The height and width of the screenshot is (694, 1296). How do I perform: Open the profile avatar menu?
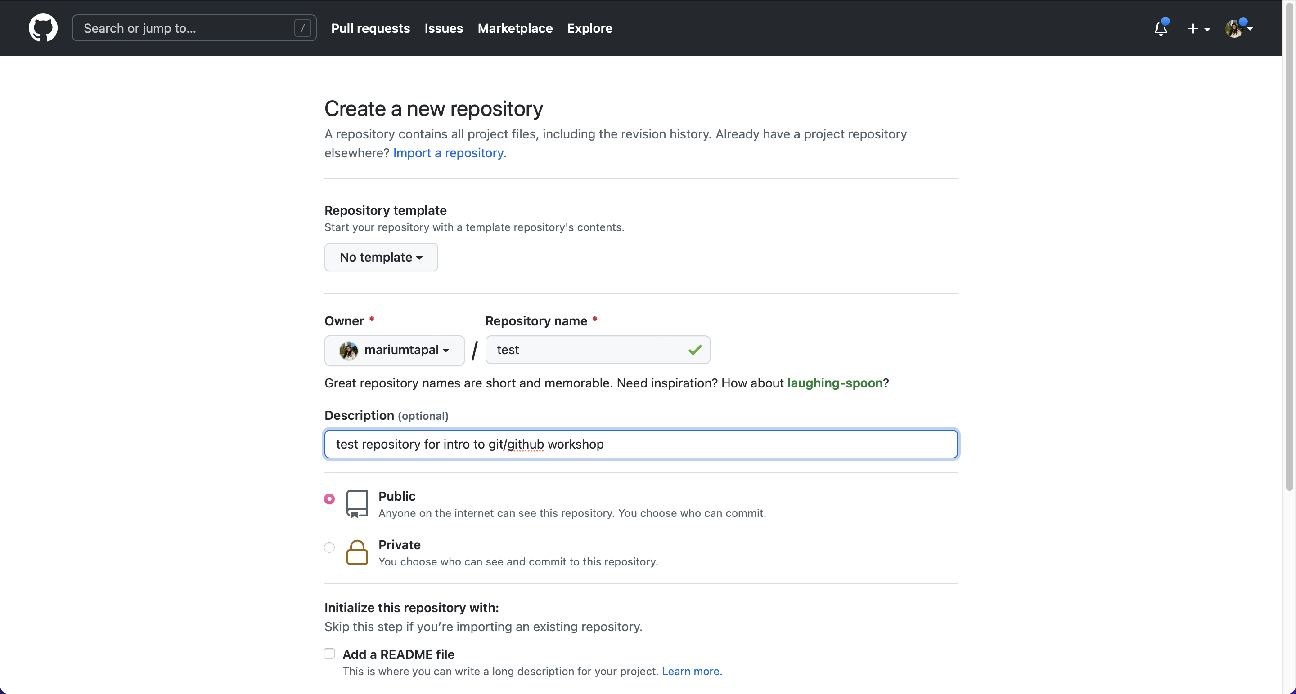point(1239,28)
